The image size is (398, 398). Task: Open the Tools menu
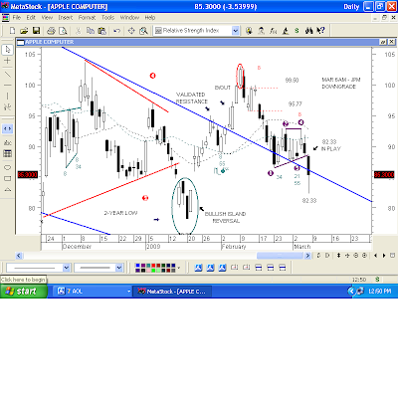pyautogui.click(x=107, y=18)
